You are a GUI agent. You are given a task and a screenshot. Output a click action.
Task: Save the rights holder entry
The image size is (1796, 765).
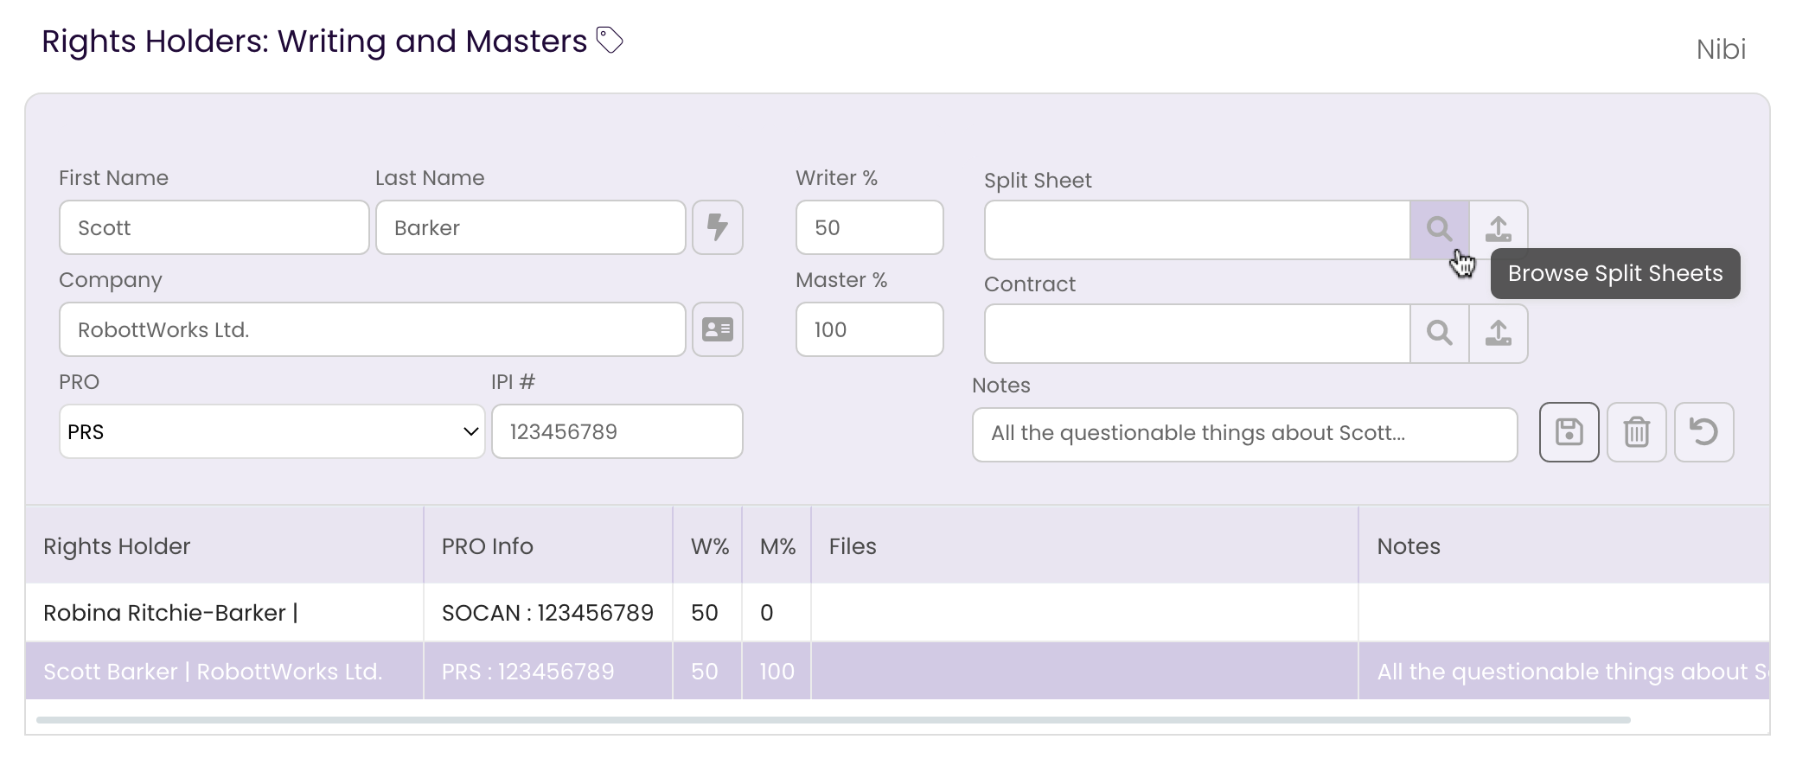[x=1569, y=432]
